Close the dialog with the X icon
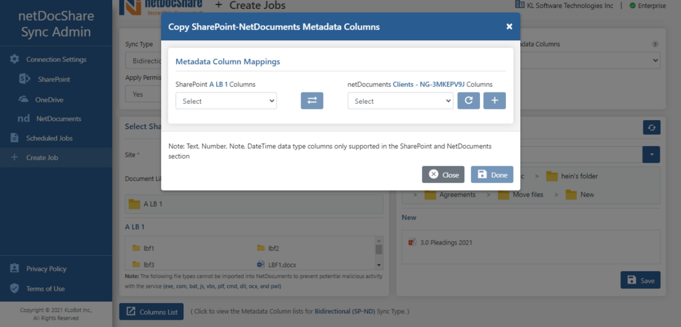Viewport: 681px width, 327px height. [509, 27]
